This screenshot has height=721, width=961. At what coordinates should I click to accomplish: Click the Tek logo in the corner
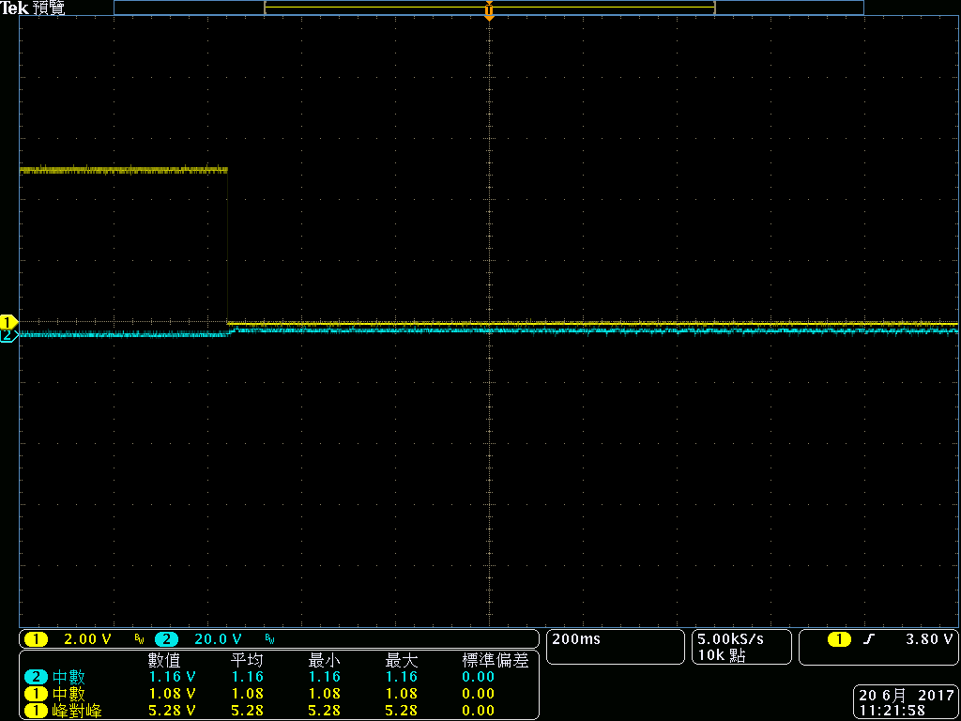point(14,8)
